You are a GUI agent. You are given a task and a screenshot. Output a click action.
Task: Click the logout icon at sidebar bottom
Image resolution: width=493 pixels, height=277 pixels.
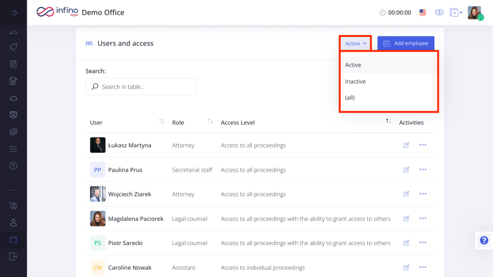click(x=14, y=256)
